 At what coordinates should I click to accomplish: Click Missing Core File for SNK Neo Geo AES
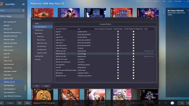[149, 51]
